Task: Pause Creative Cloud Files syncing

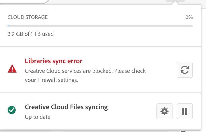Action: coord(184,111)
